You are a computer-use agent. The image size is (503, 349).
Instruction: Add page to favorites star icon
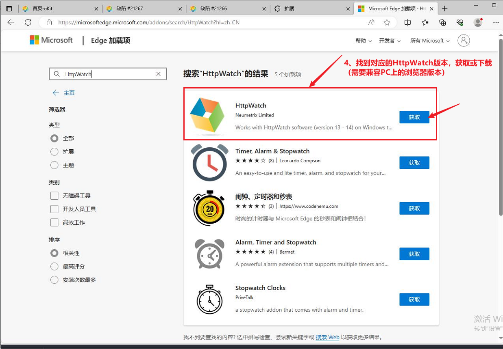click(x=387, y=22)
